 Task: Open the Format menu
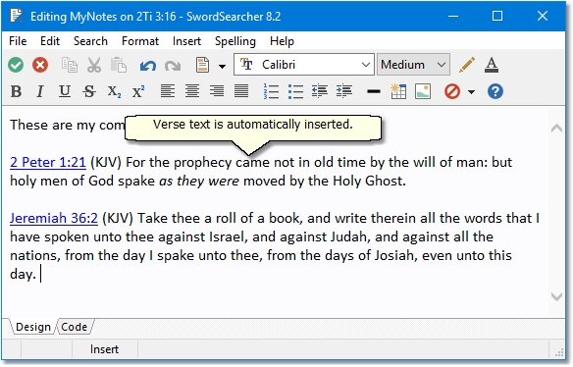[x=140, y=41]
